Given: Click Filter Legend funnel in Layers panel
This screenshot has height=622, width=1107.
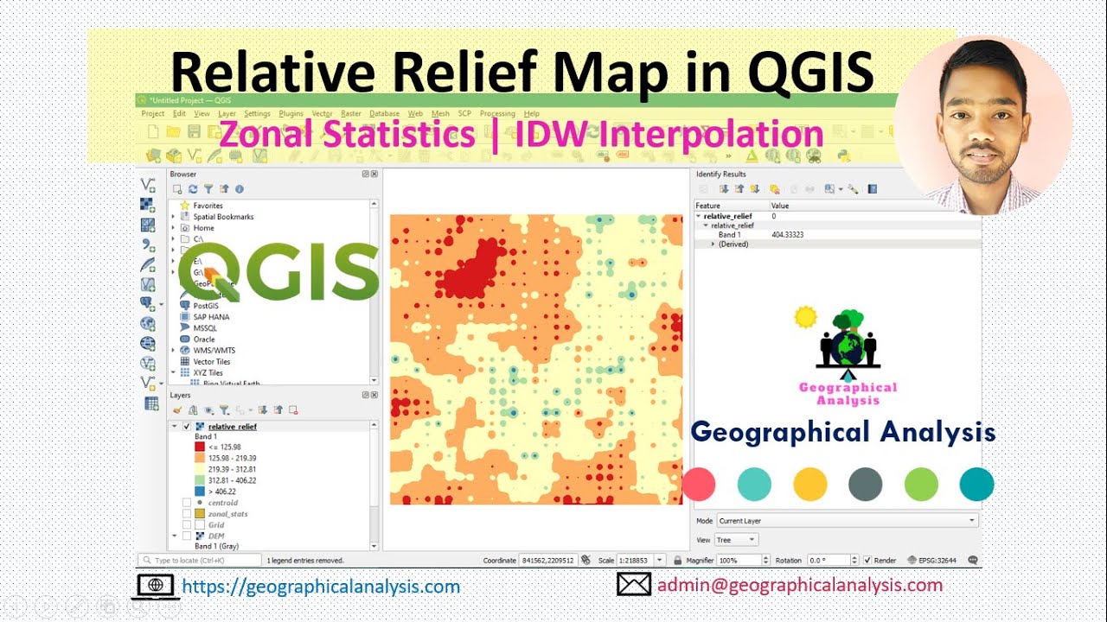Looking at the screenshot, I should [224, 410].
